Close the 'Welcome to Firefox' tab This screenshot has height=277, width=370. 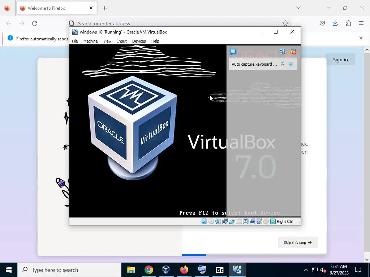point(91,8)
